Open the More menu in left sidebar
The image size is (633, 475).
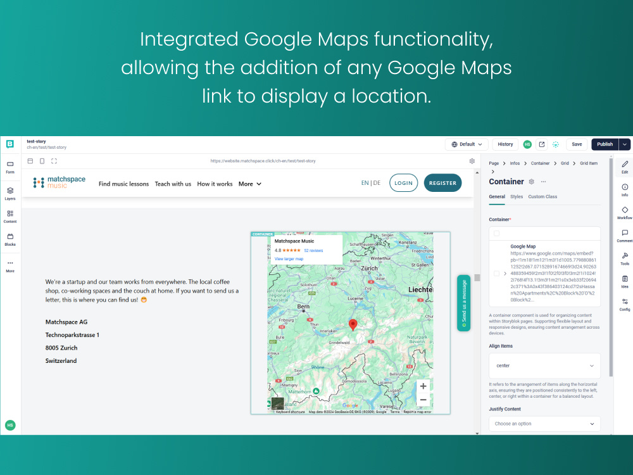point(10,266)
